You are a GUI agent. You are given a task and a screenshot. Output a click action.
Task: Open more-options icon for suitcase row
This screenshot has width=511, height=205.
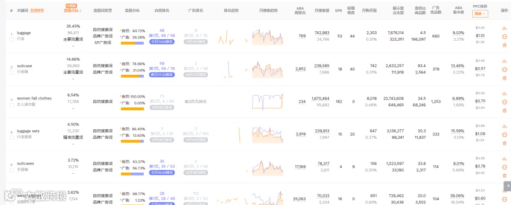pos(504,70)
